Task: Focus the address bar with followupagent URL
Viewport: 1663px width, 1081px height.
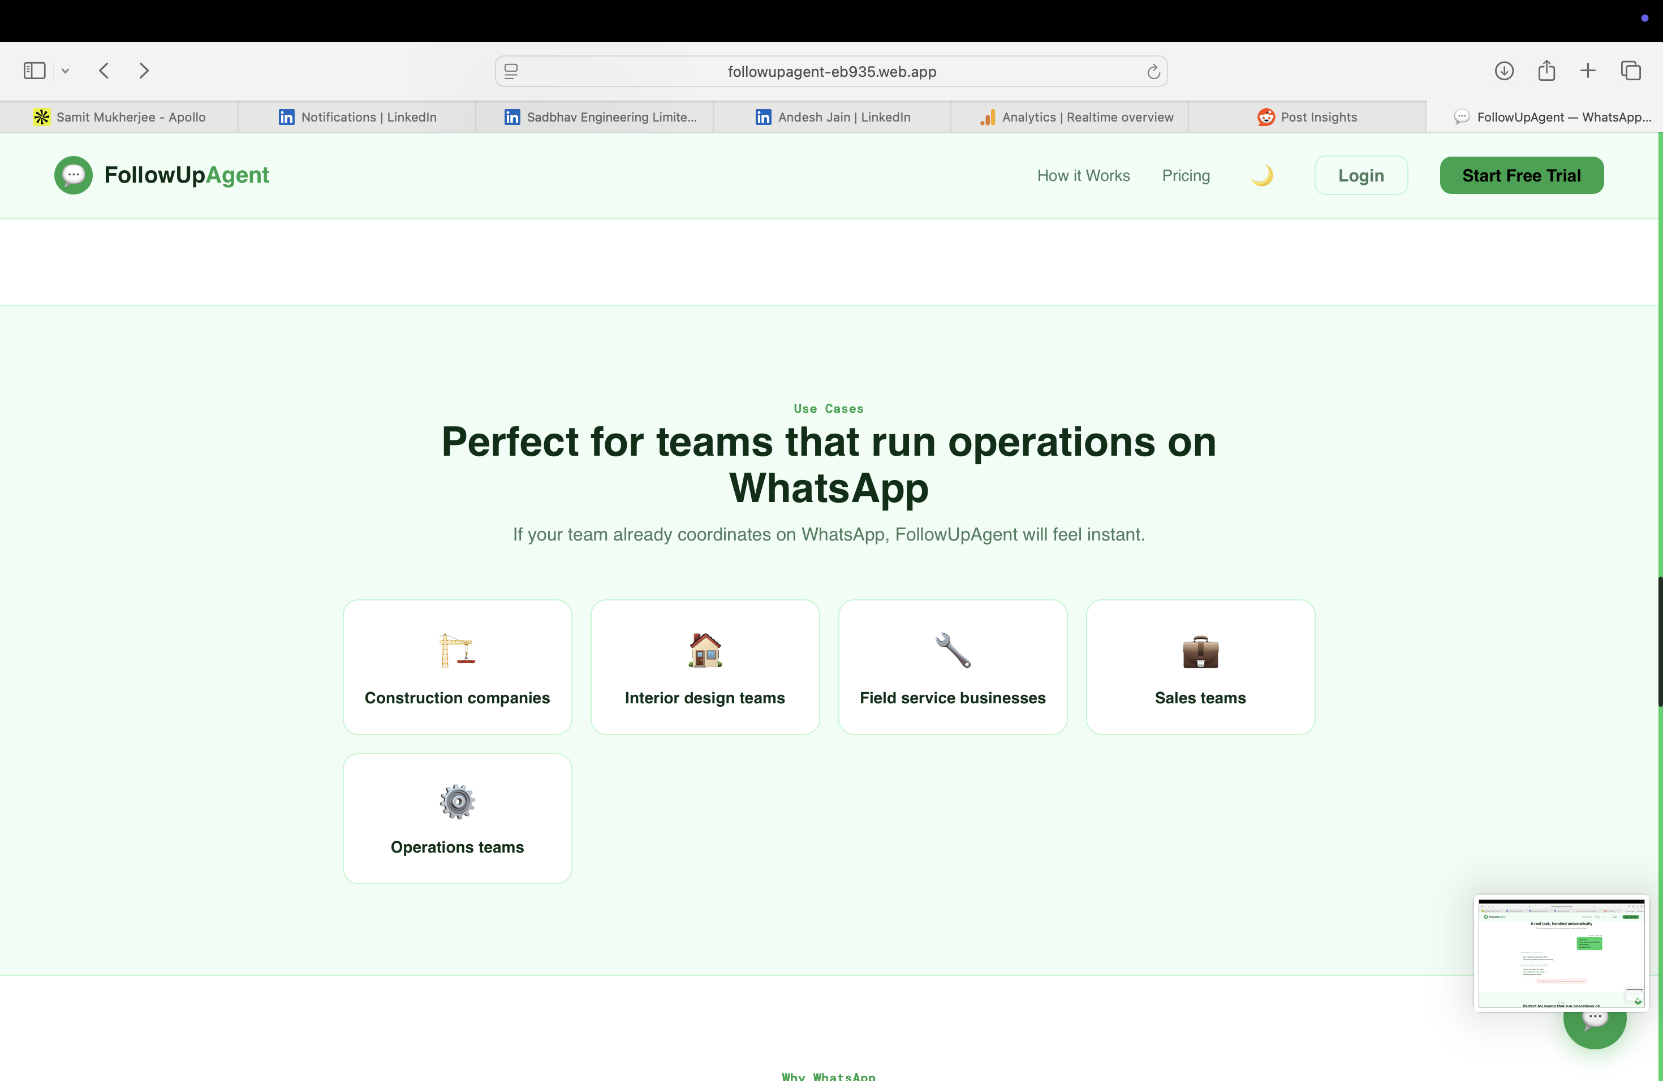Action: 831,71
